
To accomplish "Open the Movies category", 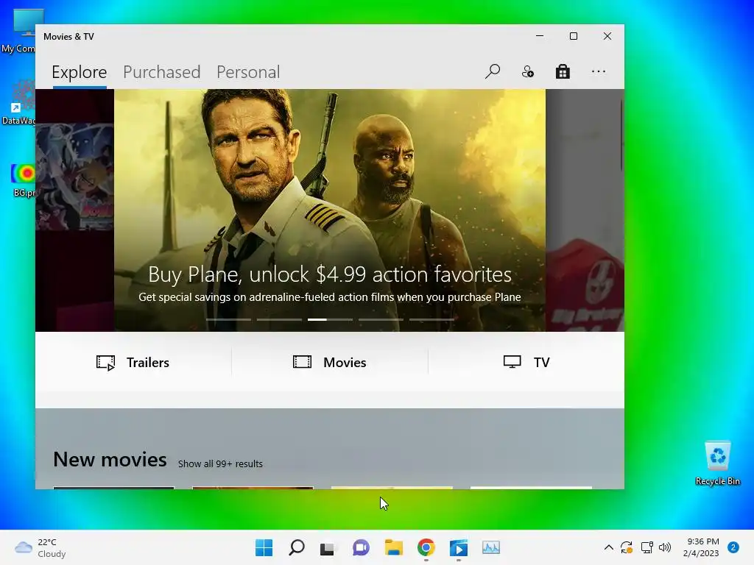I will click(330, 362).
